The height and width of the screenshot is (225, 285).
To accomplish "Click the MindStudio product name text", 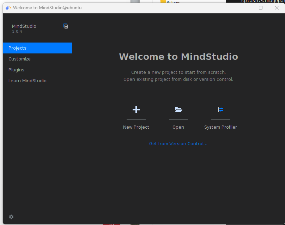I will (24, 26).
